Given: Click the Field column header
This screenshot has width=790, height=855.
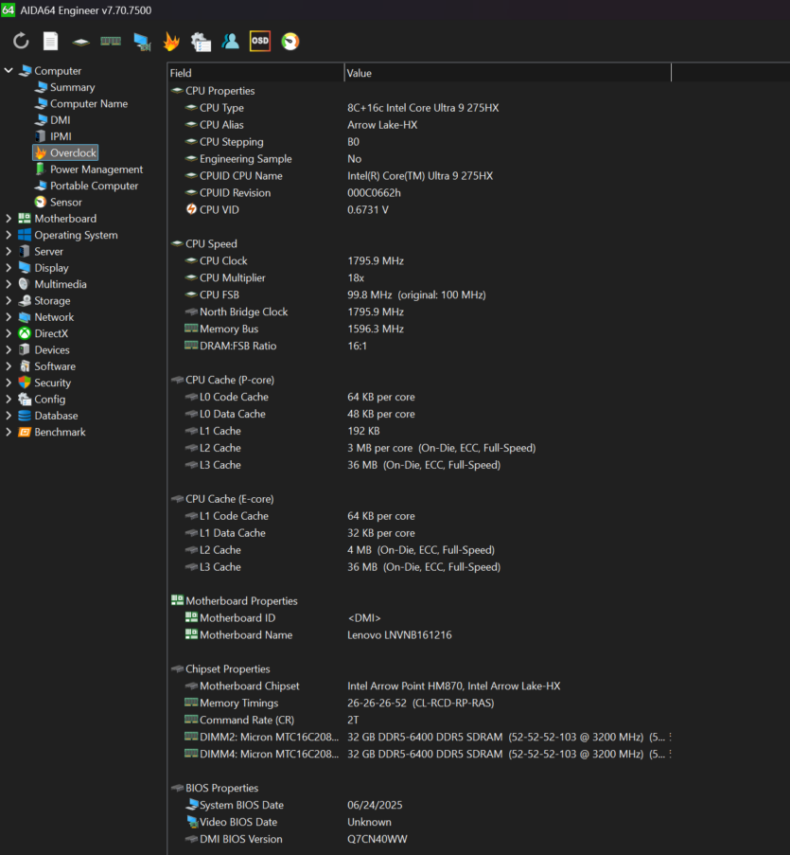Looking at the screenshot, I should 255,73.
